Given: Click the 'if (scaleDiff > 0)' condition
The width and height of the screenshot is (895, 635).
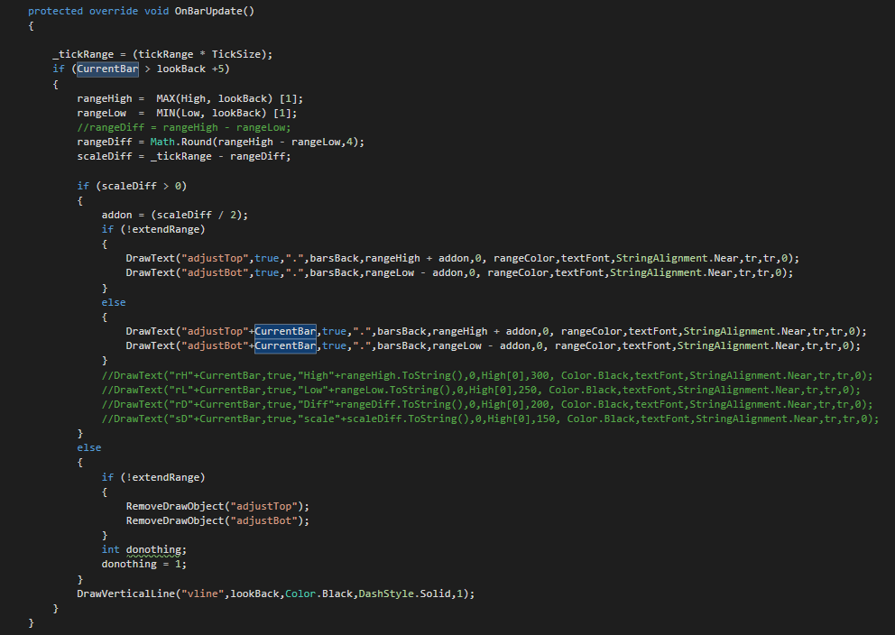Looking at the screenshot, I should click(132, 186).
